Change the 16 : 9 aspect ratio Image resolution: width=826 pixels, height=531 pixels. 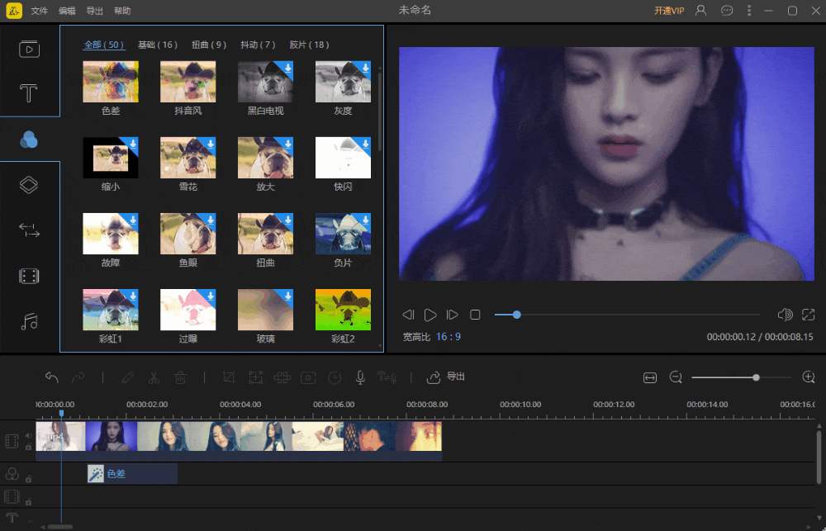click(x=449, y=337)
